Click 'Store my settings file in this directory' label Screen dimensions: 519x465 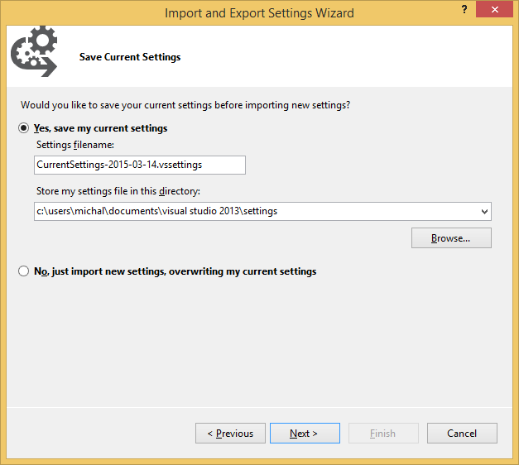118,191
